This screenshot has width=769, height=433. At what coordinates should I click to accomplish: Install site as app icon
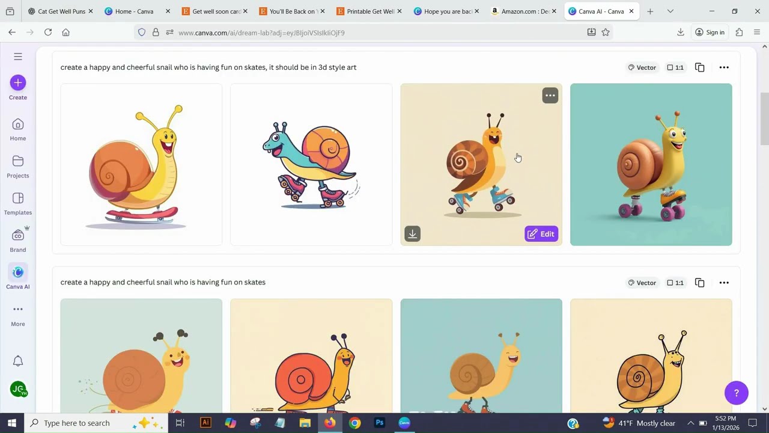(x=591, y=32)
